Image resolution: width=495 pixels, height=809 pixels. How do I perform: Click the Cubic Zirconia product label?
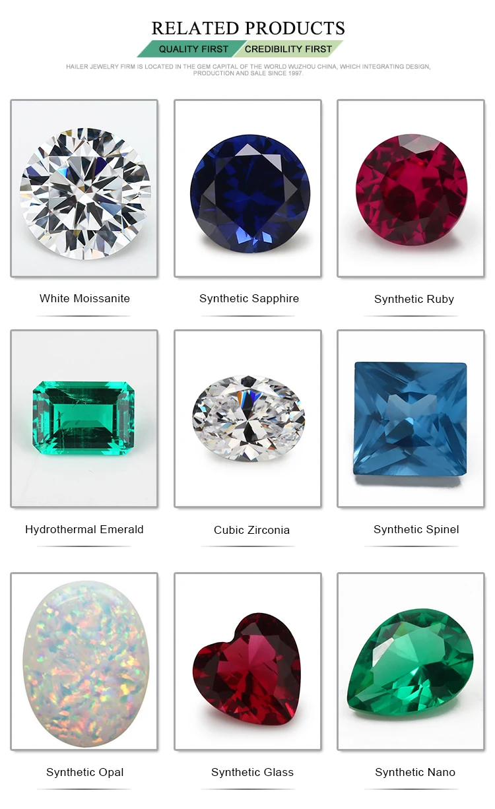pyautogui.click(x=251, y=530)
